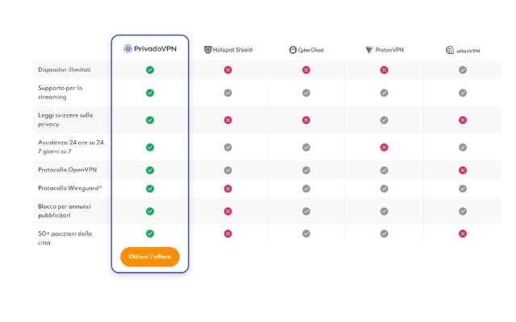The width and height of the screenshot is (516, 322).
Task: Click the CyberGhost logo
Action: point(306,50)
